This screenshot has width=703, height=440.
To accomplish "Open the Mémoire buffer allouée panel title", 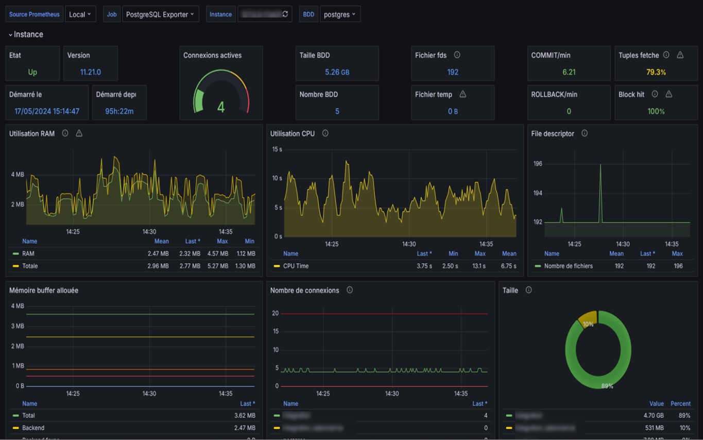I will click(44, 291).
